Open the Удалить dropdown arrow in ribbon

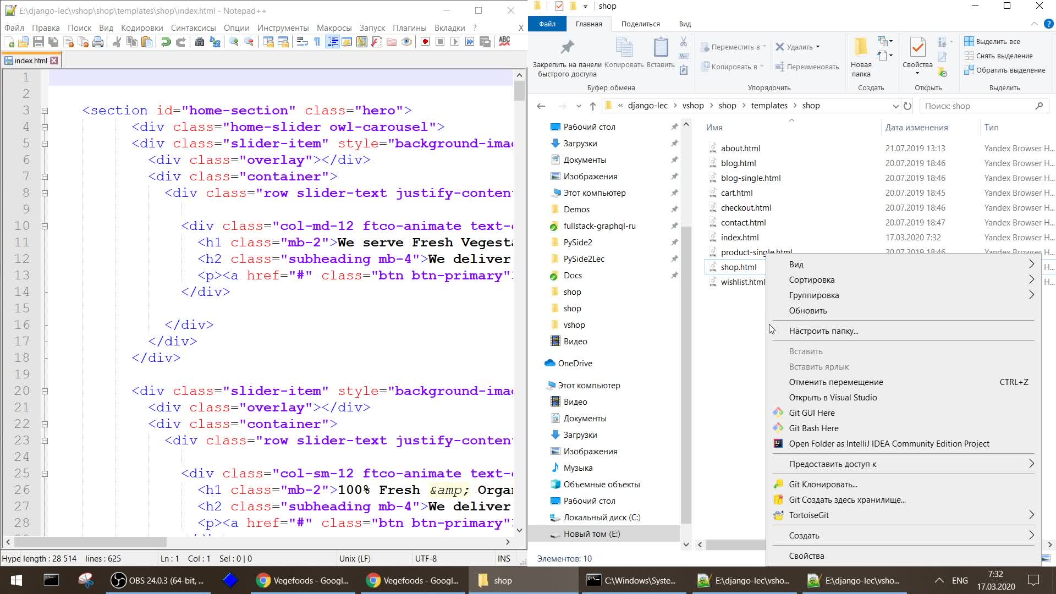(x=818, y=47)
